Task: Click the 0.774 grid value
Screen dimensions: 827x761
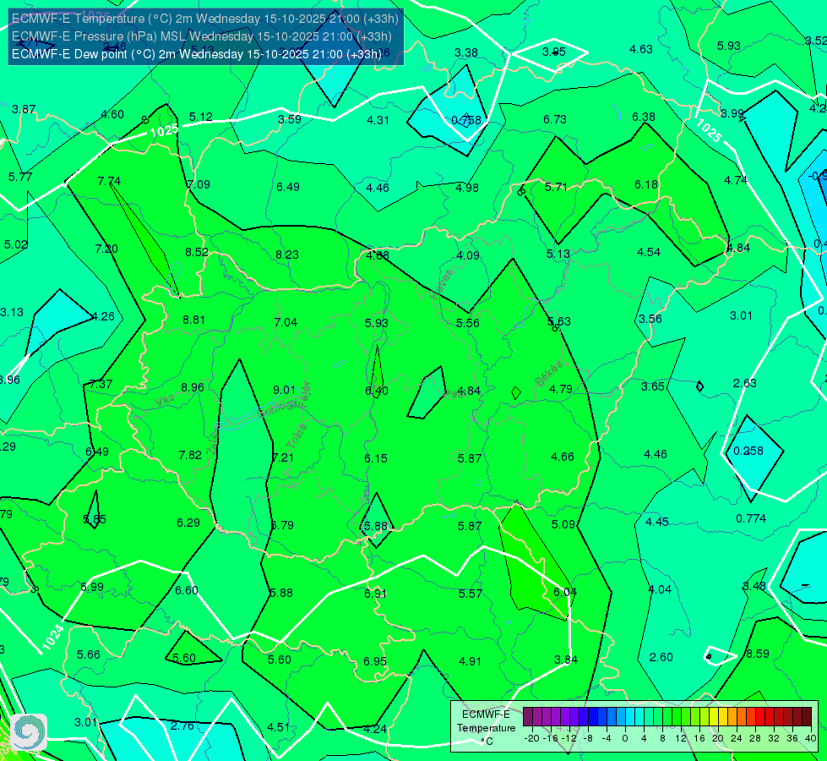Action: click(x=751, y=518)
